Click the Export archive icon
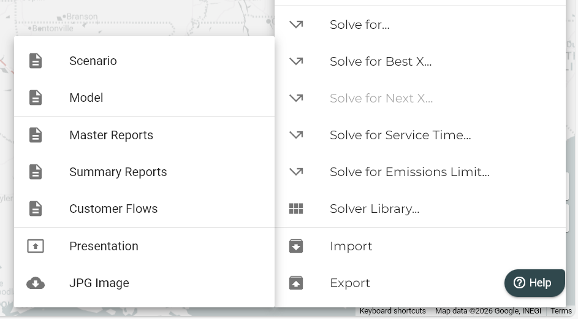The image size is (578, 319). 296,283
